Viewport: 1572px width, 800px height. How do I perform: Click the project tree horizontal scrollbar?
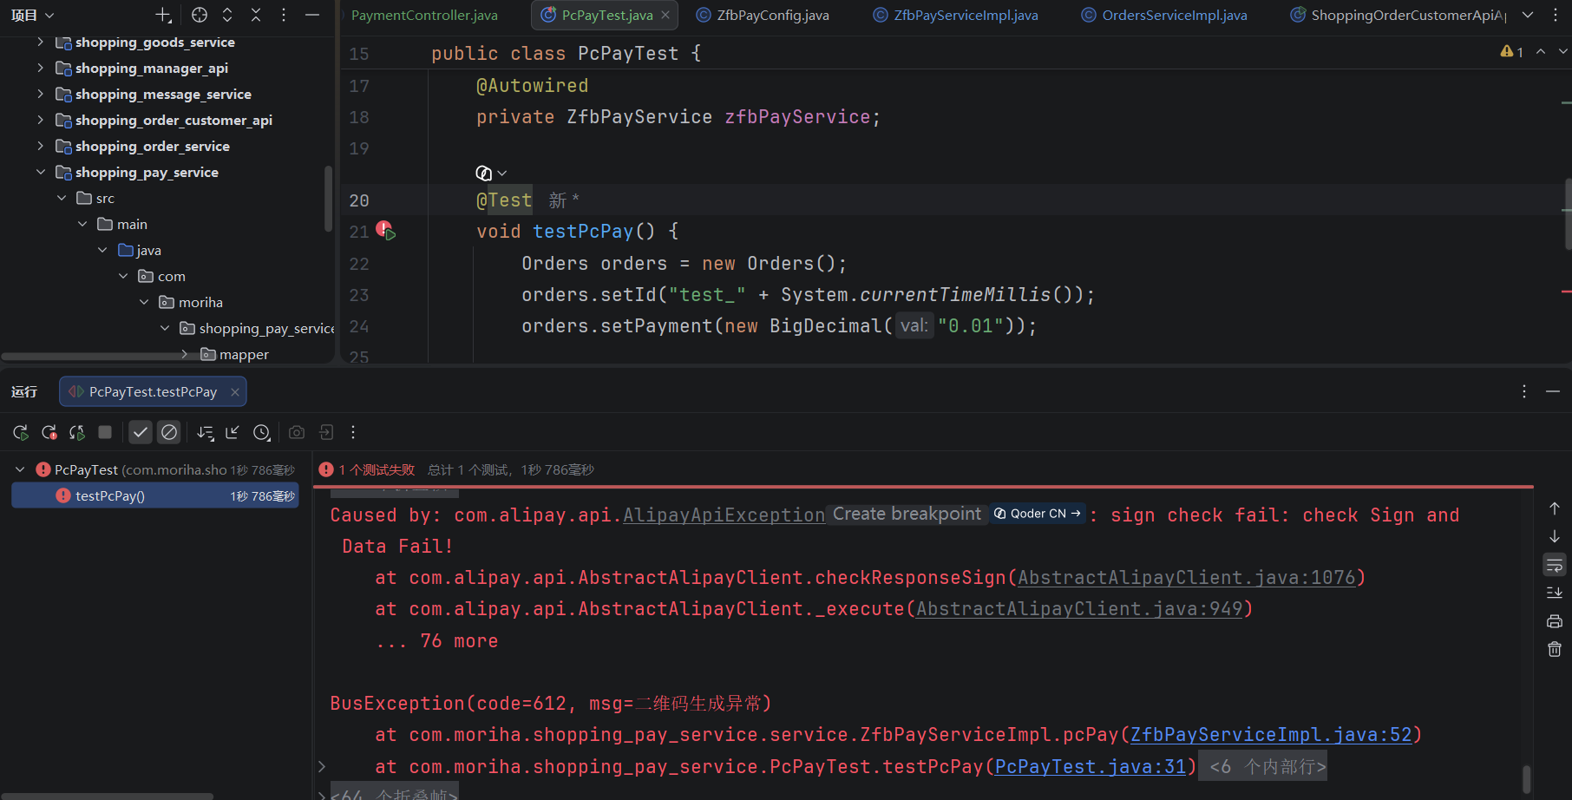94,356
